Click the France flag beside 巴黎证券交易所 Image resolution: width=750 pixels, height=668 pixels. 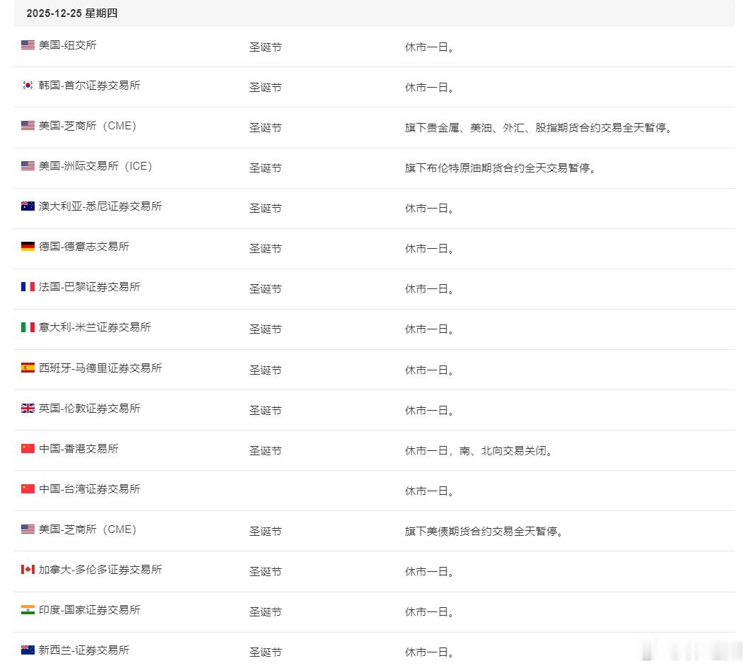(28, 286)
